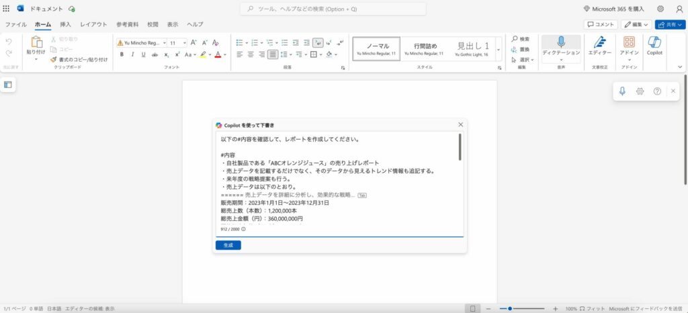The height and width of the screenshot is (313, 688).
Task: Open the Change Case (Aa) dropdown
Action: [190, 55]
